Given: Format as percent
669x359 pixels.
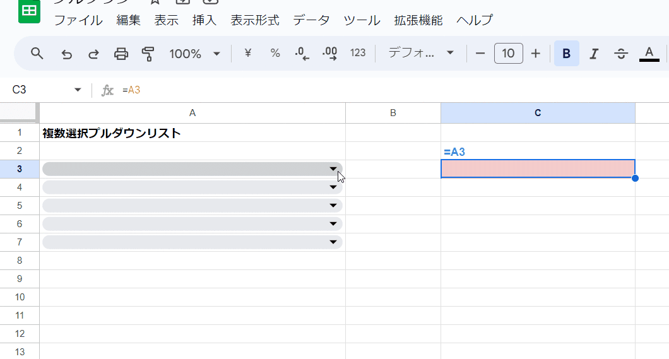Looking at the screenshot, I should point(275,53).
